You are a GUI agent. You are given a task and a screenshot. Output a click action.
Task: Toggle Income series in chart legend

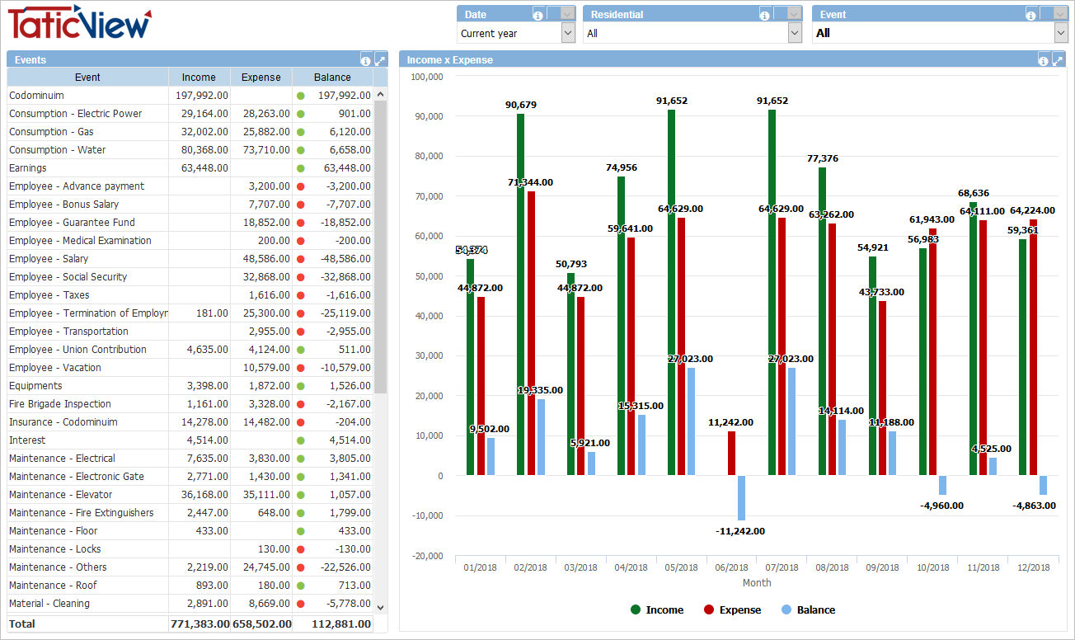click(656, 610)
